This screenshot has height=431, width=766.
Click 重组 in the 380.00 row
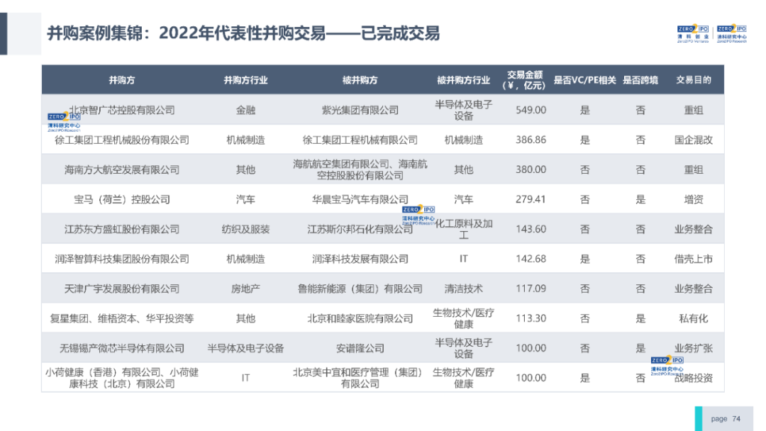click(693, 170)
